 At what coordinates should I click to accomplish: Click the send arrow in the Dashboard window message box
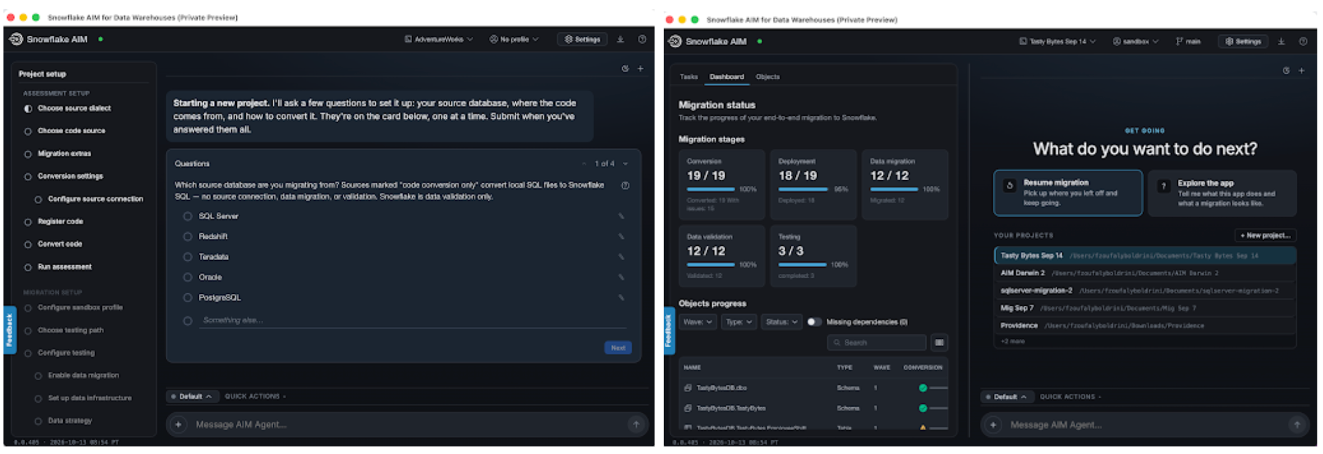[x=1297, y=425]
